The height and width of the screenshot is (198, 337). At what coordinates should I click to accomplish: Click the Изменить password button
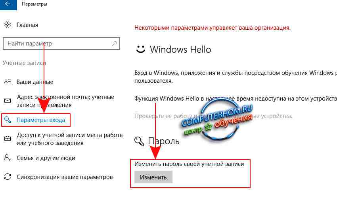[x=153, y=177]
